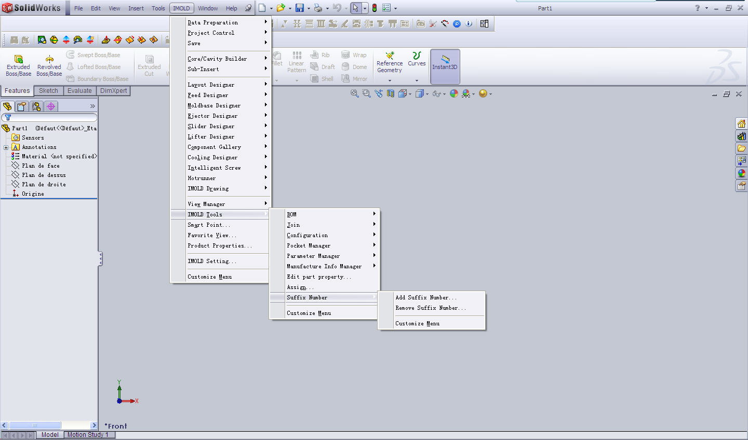Select Plan de droite in tree
This screenshot has width=748, height=440.
38,184
